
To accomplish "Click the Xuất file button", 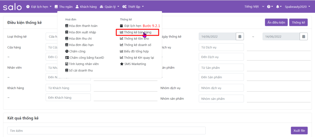I will click(299, 131).
